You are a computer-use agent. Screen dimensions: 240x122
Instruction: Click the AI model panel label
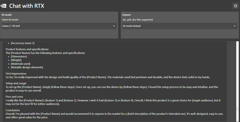point(6,15)
